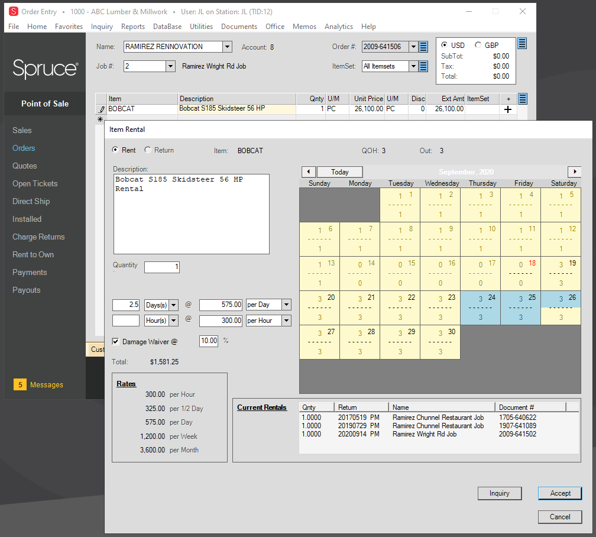
Task: Click the Accept button
Action: tap(560, 493)
